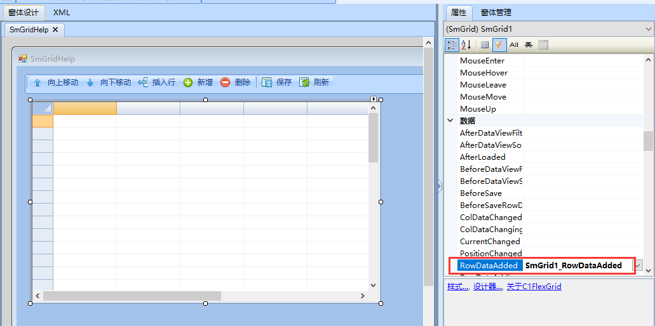Click the grid top-left corner select-all cell
Screen dimensions: 655x326
click(43, 108)
